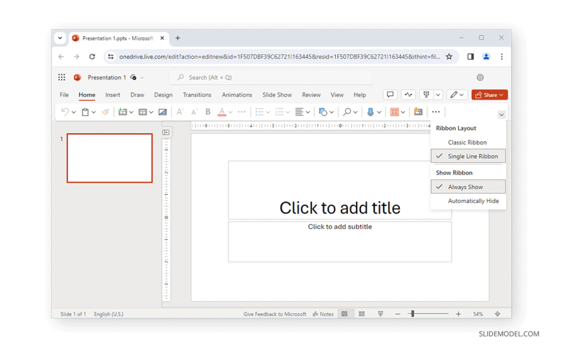Click the Designer icon
Viewport: 562px width, 348px height.
click(x=418, y=112)
